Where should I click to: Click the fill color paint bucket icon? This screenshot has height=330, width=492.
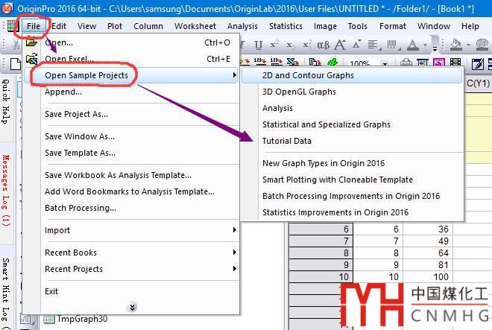pos(456,45)
